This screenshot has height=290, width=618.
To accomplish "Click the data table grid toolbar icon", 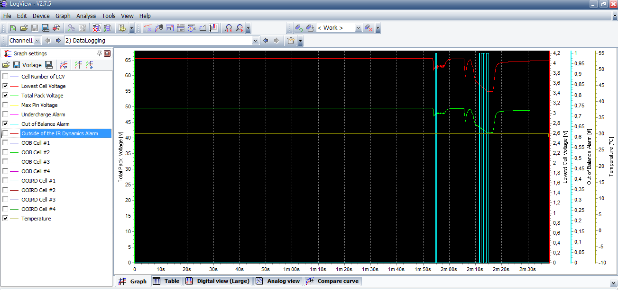I will tap(181, 28).
